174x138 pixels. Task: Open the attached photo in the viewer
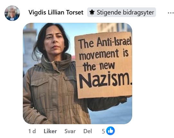coord(78,73)
